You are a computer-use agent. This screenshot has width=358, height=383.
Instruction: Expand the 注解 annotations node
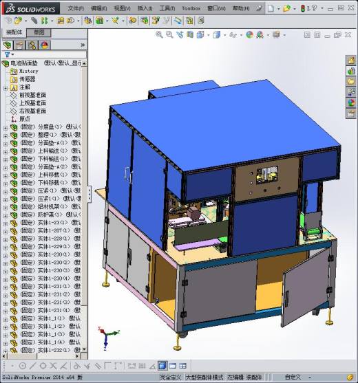[x=6, y=88]
